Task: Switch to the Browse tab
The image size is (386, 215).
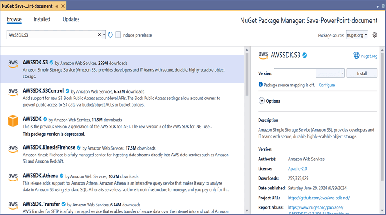Action: [14, 19]
